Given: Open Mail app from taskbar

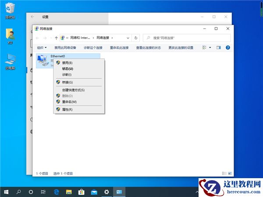Looking at the screenshot, I should click(x=94, y=192).
